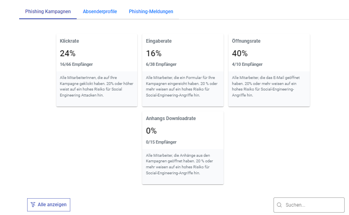The height and width of the screenshot is (215, 349).
Task: Click the magnifier icon in the search box
Action: coord(280,205)
